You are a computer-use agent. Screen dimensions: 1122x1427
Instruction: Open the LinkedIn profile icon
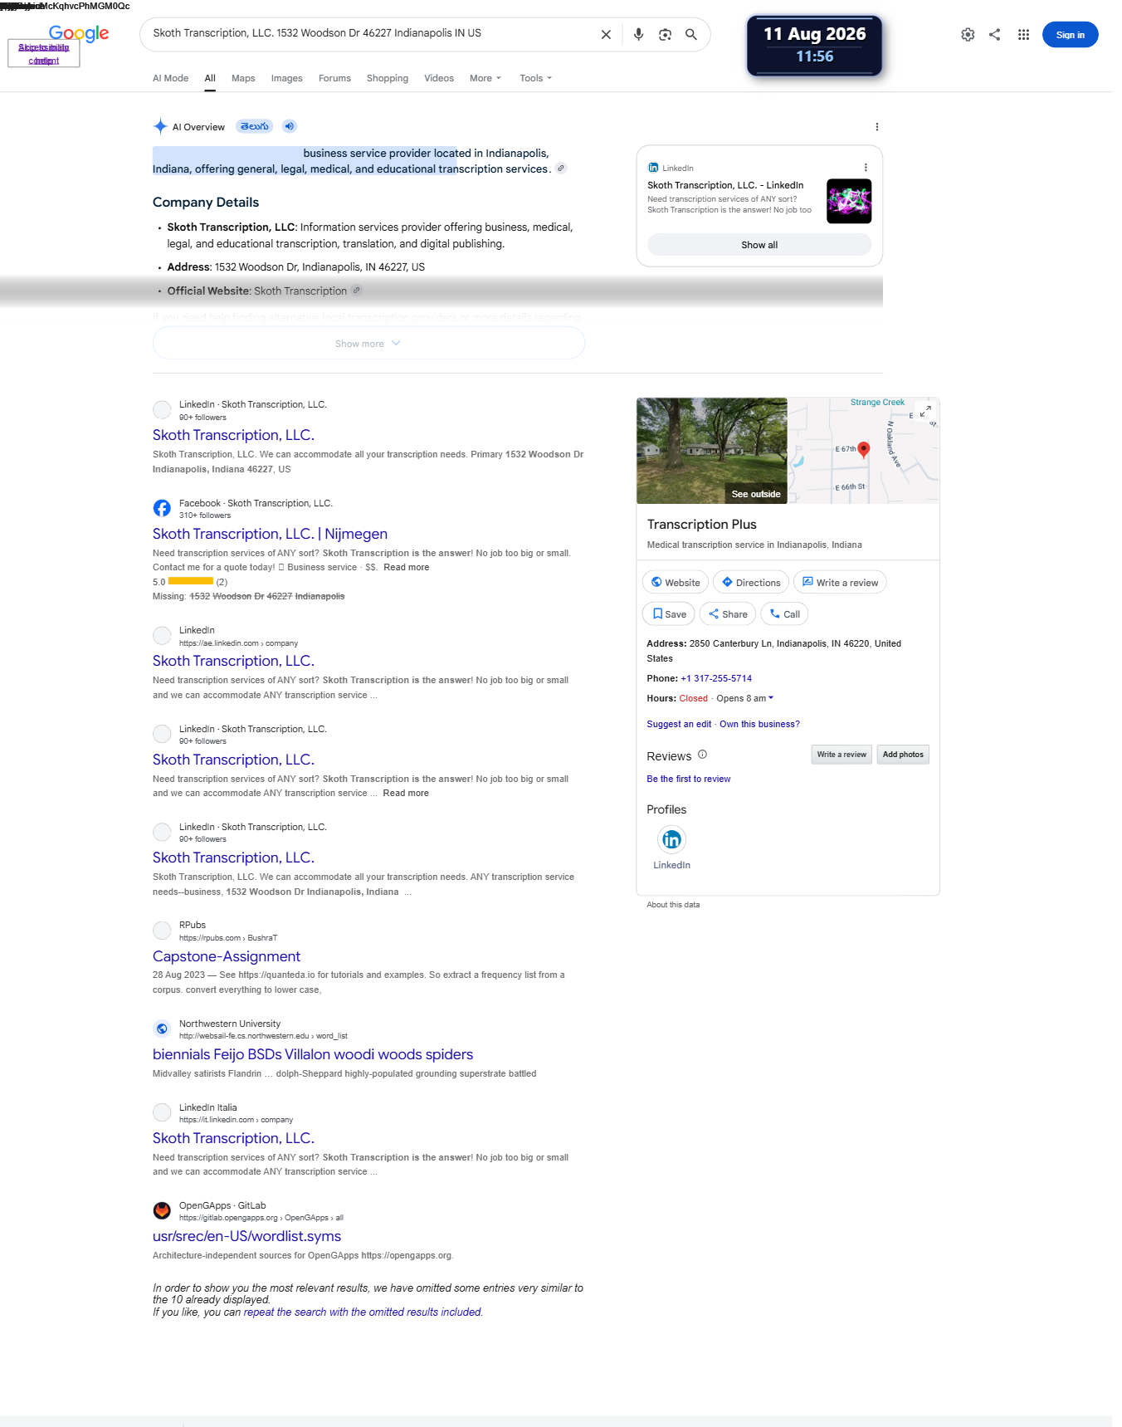(x=671, y=840)
